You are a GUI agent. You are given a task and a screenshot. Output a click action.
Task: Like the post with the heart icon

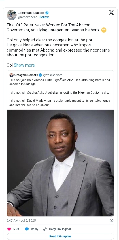coord(9,229)
